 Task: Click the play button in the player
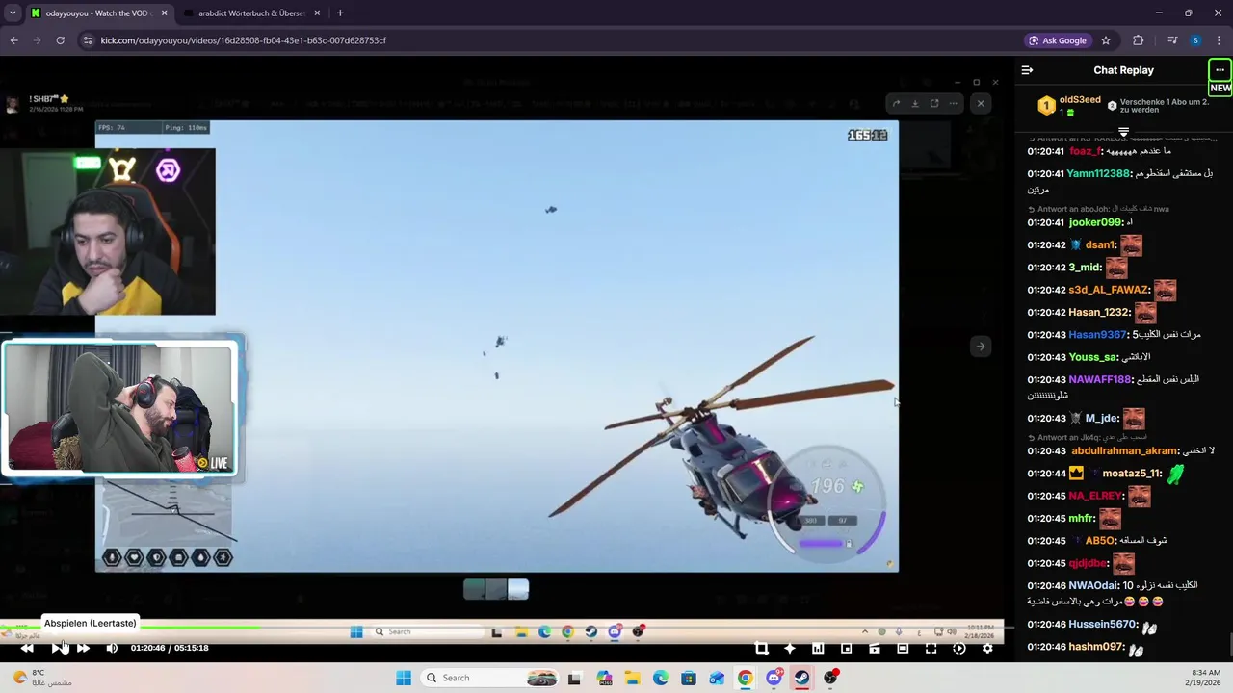tap(56, 648)
